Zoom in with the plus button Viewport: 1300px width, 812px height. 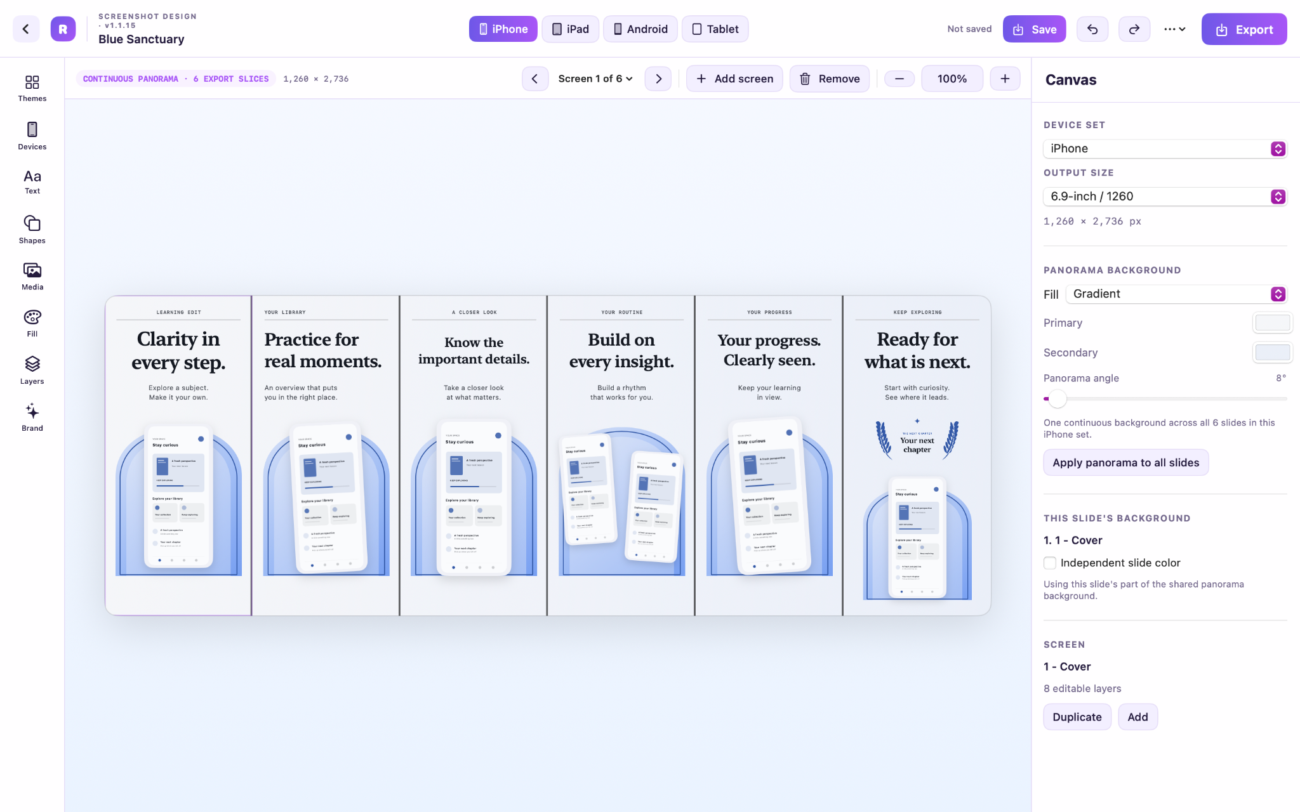click(1005, 79)
